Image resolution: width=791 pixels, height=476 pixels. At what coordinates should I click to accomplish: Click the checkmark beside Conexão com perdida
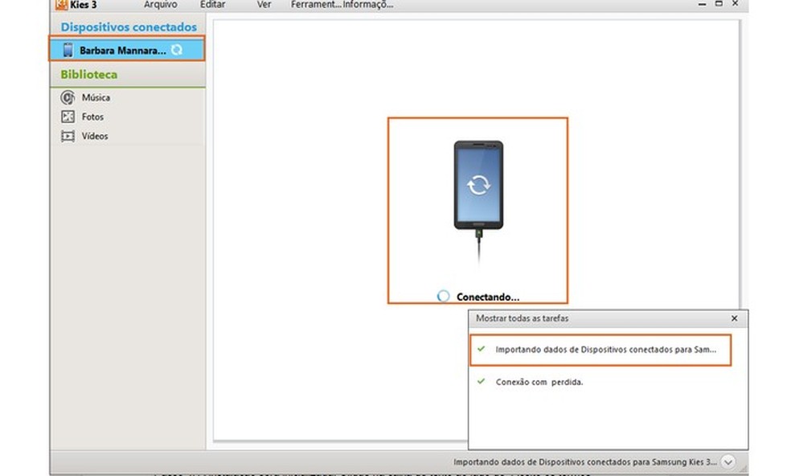click(482, 383)
